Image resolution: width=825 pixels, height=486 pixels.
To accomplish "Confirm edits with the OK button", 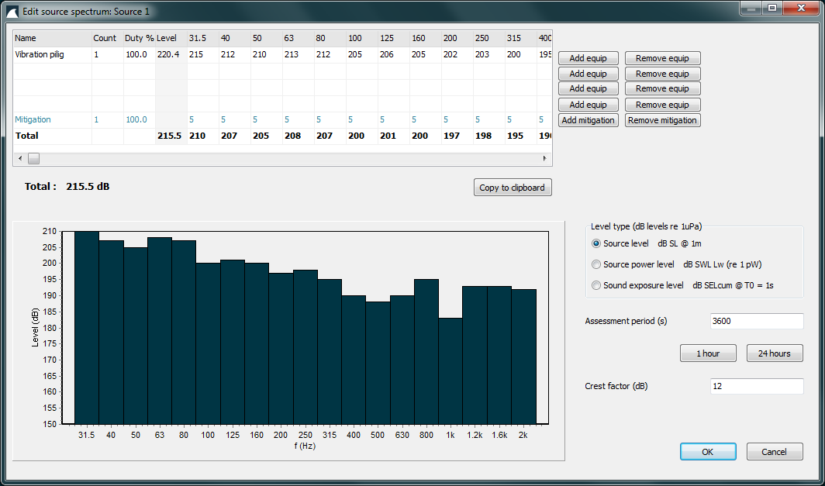I will coord(707,451).
